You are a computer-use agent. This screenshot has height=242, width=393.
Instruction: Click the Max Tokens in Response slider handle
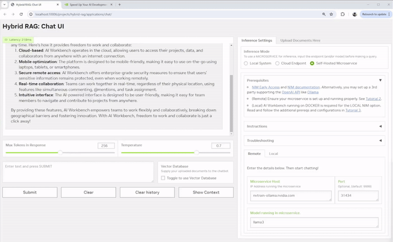point(60,152)
